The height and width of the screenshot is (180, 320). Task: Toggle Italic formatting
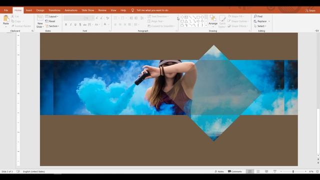coord(70,24)
